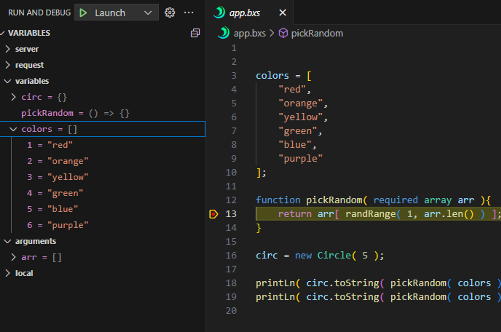501x332 pixels.
Task: Toggle the breakpoint marker on line 13
Action: point(213,214)
